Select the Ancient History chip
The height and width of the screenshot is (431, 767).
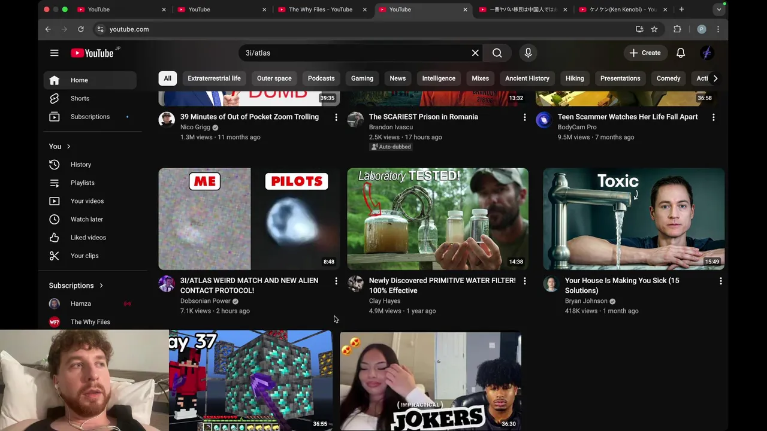coord(527,78)
